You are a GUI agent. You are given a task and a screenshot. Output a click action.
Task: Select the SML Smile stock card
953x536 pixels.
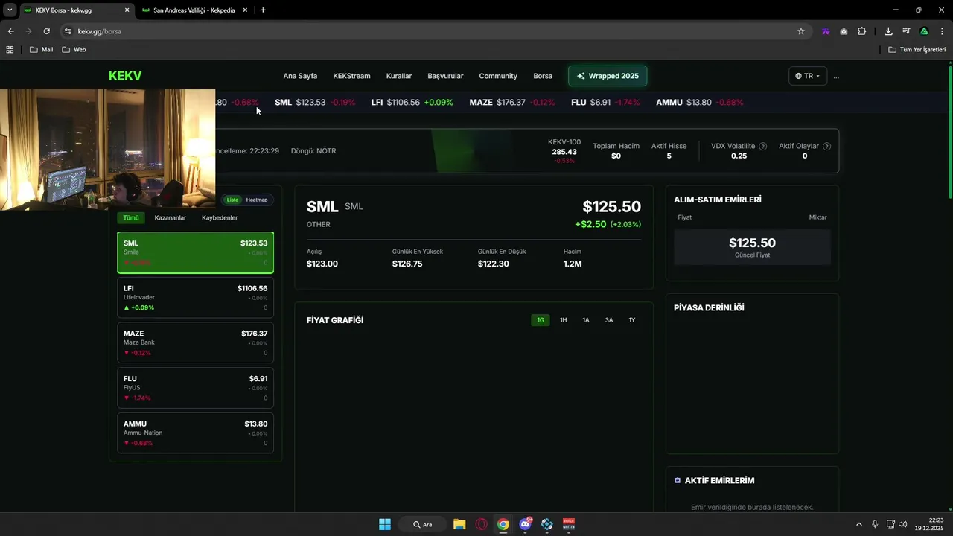(x=195, y=252)
